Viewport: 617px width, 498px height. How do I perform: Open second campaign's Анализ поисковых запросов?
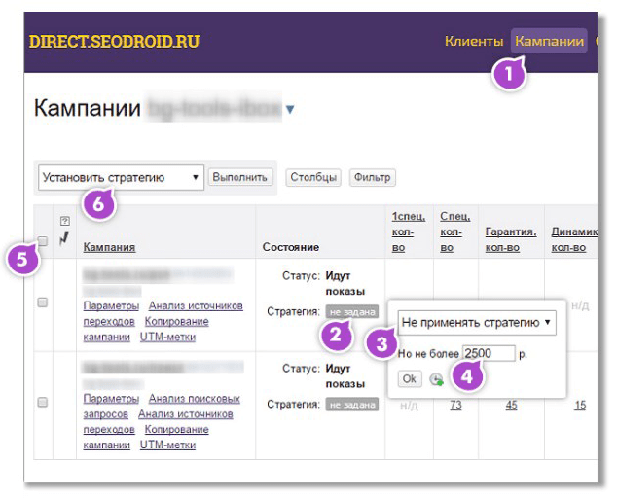pyautogui.click(x=195, y=399)
